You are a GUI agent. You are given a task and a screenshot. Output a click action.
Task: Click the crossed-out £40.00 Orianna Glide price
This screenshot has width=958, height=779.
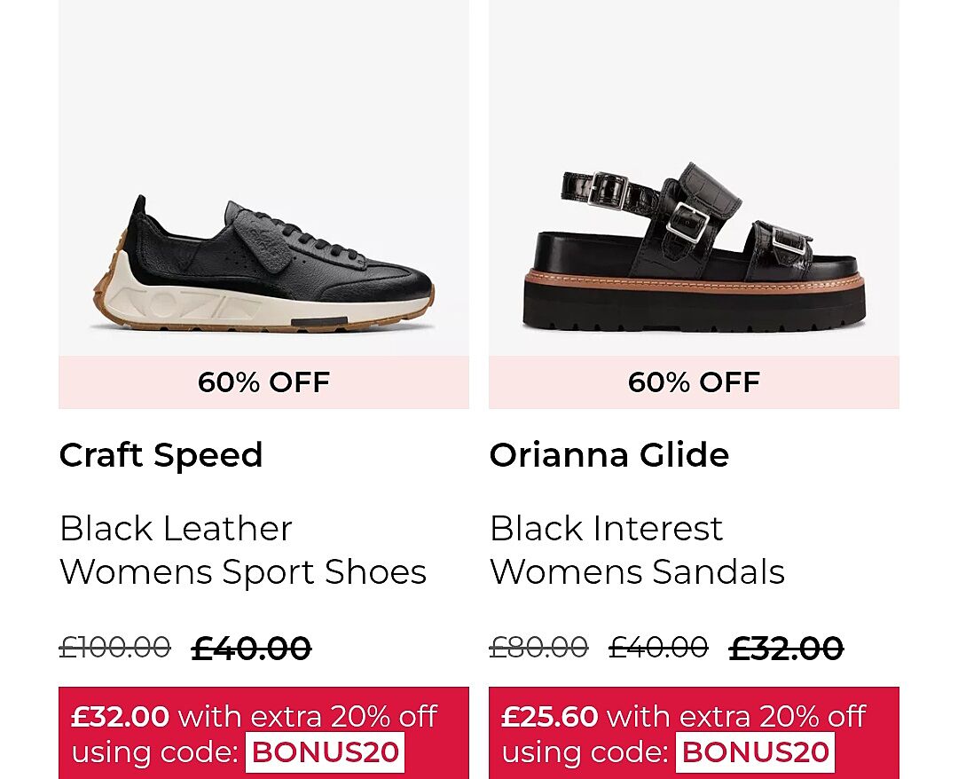pos(658,648)
